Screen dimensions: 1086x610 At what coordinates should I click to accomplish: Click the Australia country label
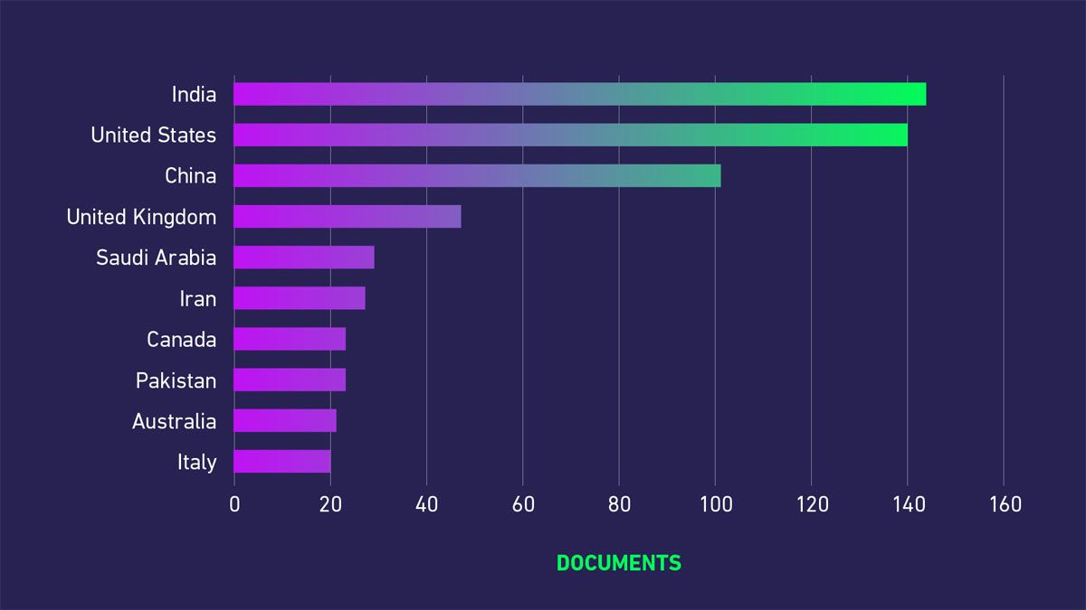175,421
